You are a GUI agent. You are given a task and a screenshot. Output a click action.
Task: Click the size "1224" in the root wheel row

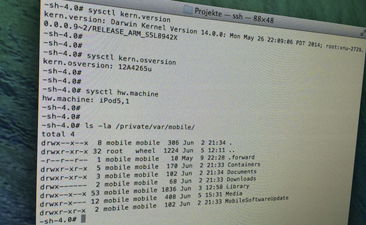[171, 151]
